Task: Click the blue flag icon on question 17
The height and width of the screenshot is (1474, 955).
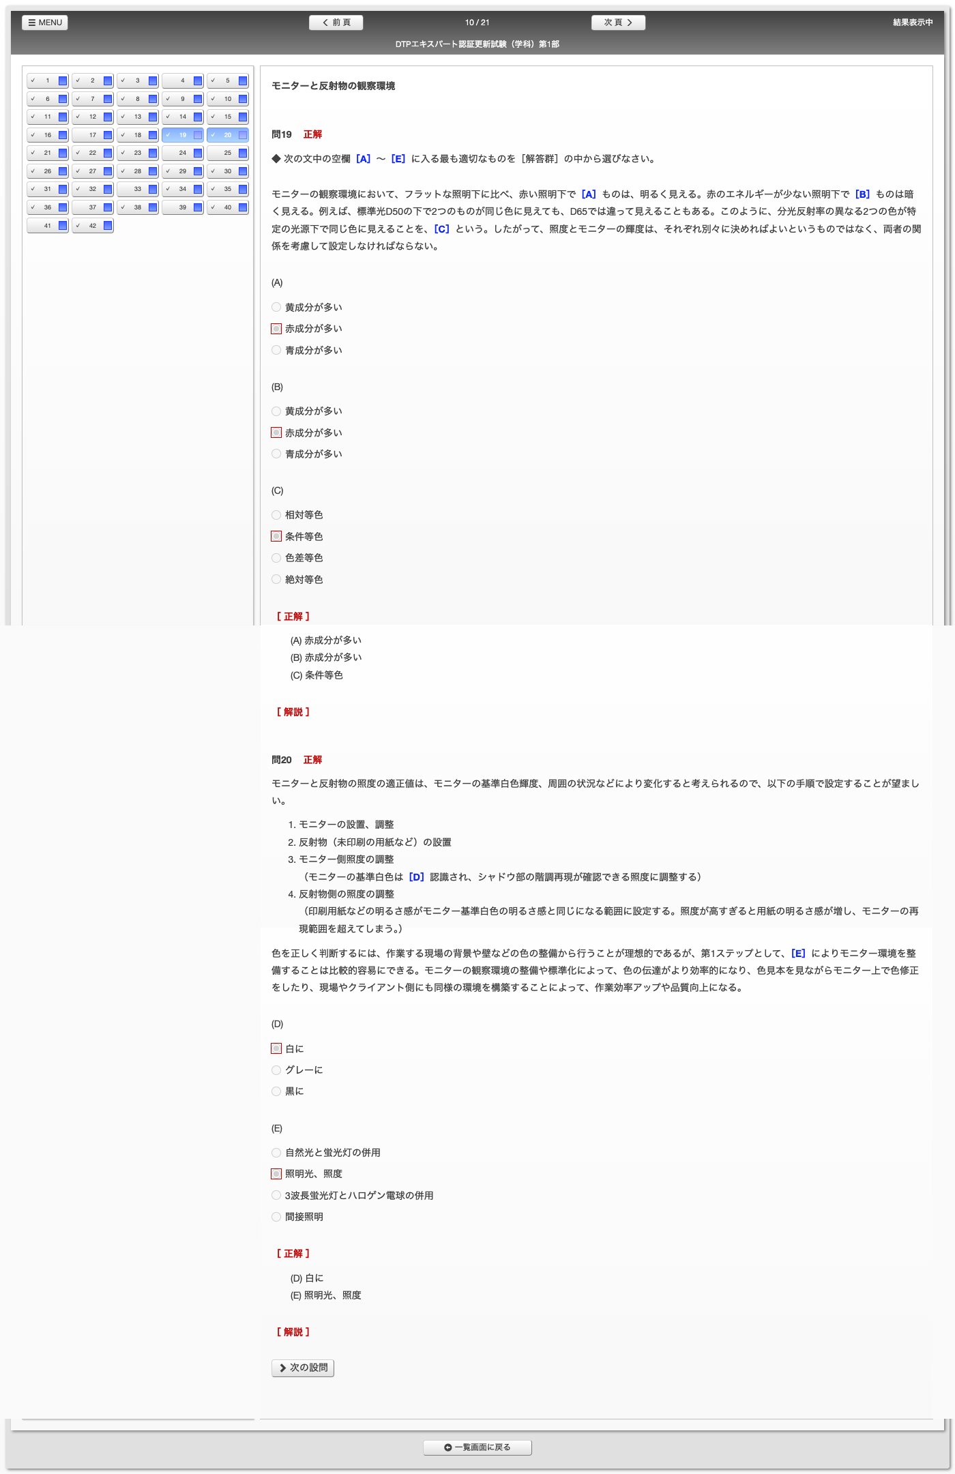Action: [108, 135]
